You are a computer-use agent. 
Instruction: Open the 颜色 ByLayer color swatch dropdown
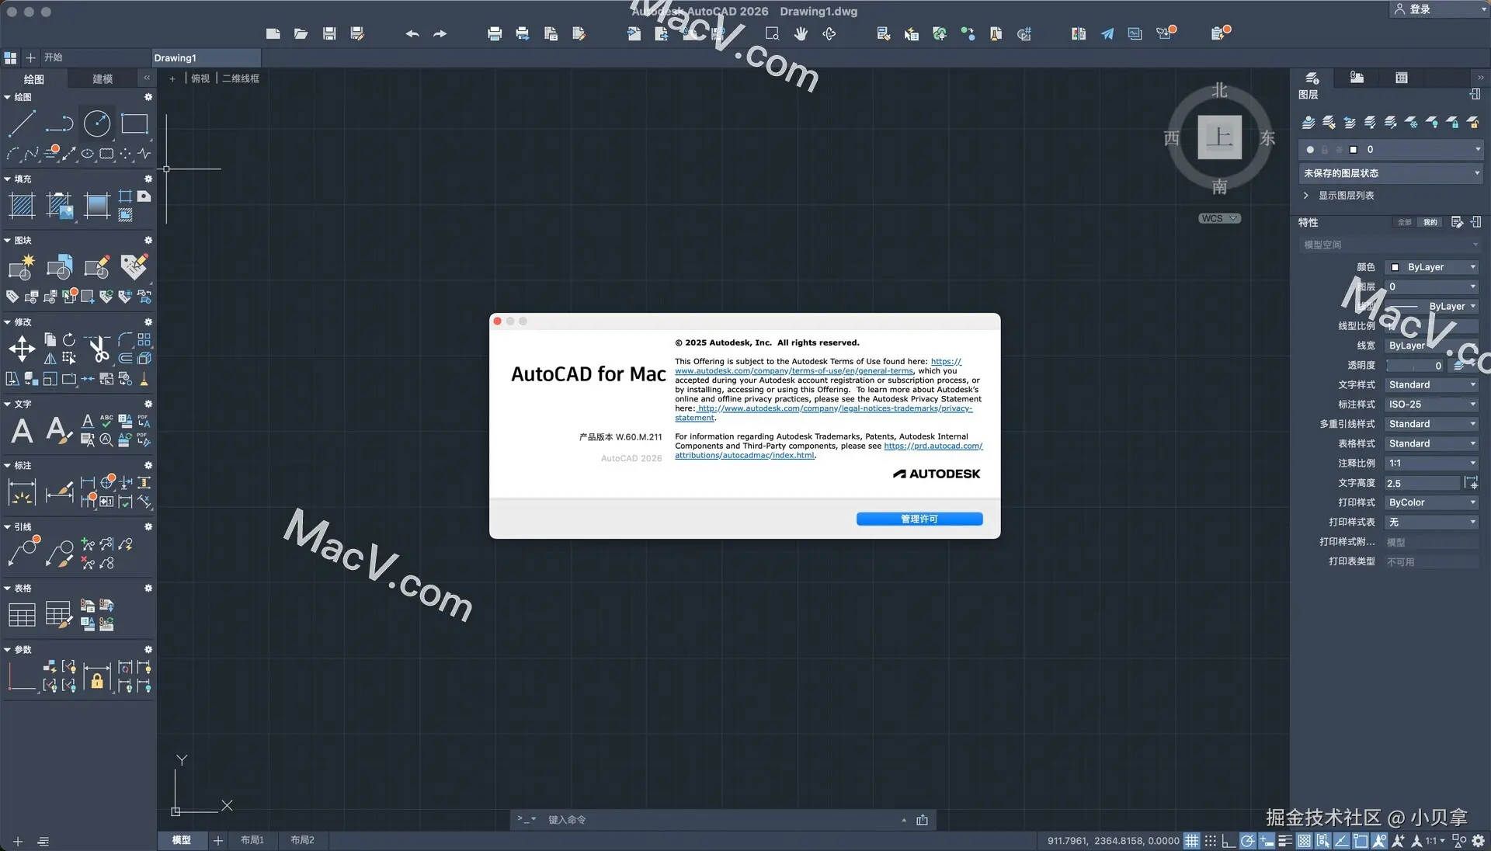tap(1431, 267)
